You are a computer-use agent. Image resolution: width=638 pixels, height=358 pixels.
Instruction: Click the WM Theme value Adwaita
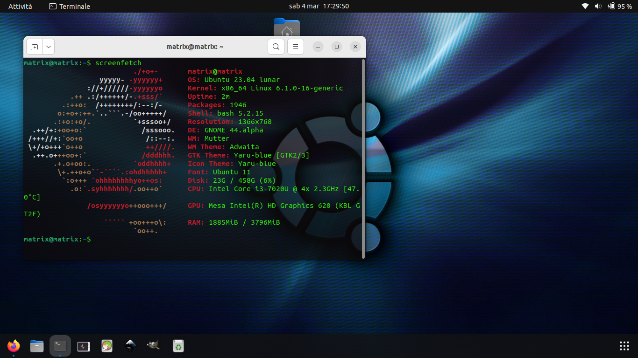pos(244,147)
